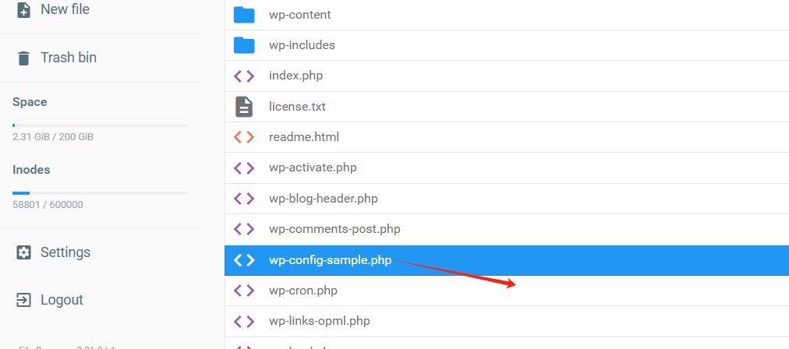The height and width of the screenshot is (349, 789).
Task: Select the wp-blog-header.php file name
Action: click(x=324, y=199)
